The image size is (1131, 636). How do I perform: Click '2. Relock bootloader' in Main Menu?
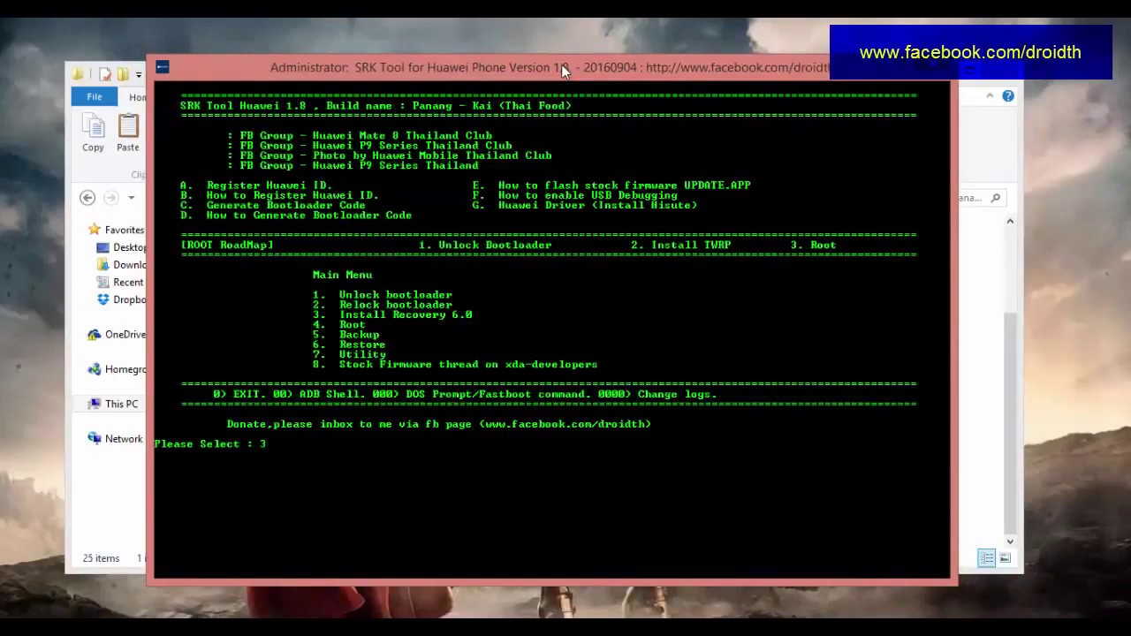tap(383, 305)
